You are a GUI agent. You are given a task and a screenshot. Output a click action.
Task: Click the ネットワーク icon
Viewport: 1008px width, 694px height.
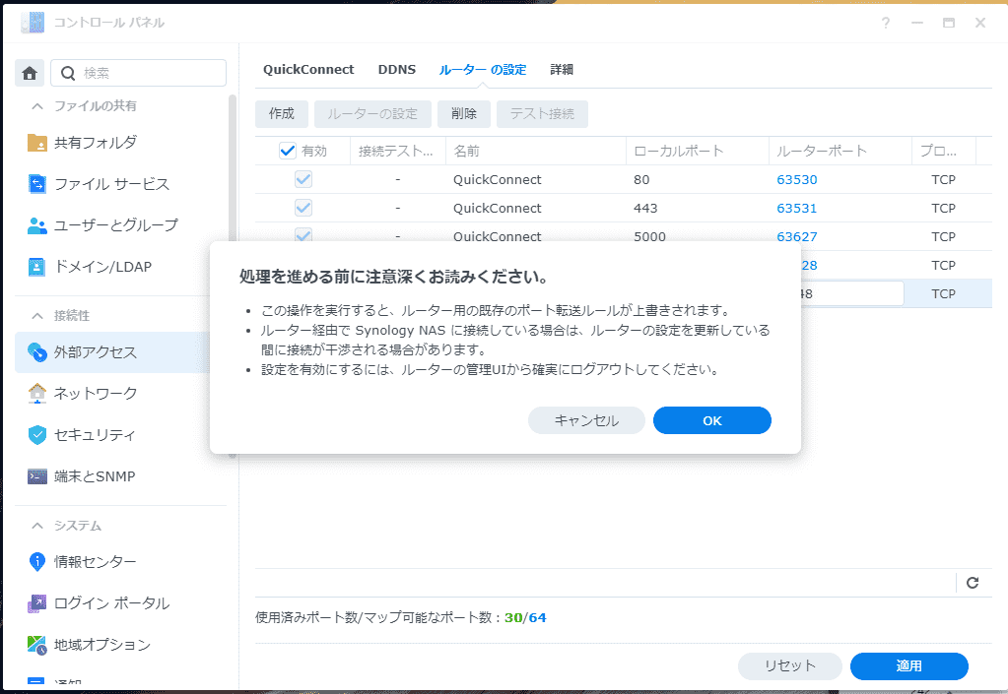[x=37, y=394]
